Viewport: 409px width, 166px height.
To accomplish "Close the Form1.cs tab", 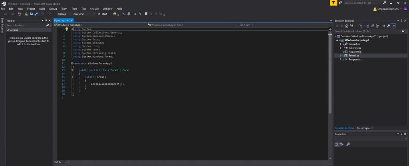I will click(71, 20).
